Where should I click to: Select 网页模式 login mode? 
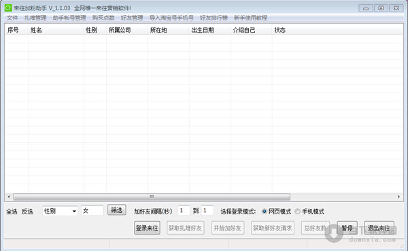pyautogui.click(x=276, y=212)
